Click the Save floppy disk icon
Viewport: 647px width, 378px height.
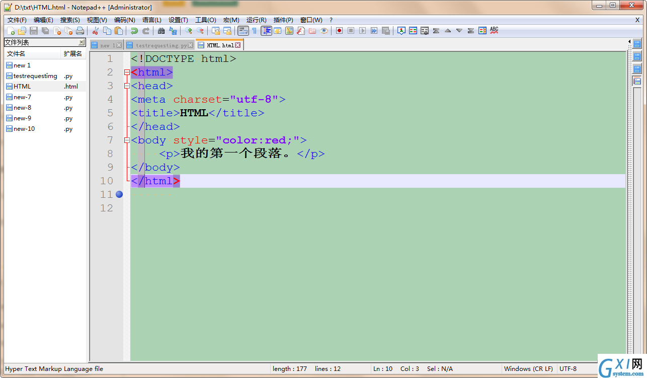pos(33,31)
